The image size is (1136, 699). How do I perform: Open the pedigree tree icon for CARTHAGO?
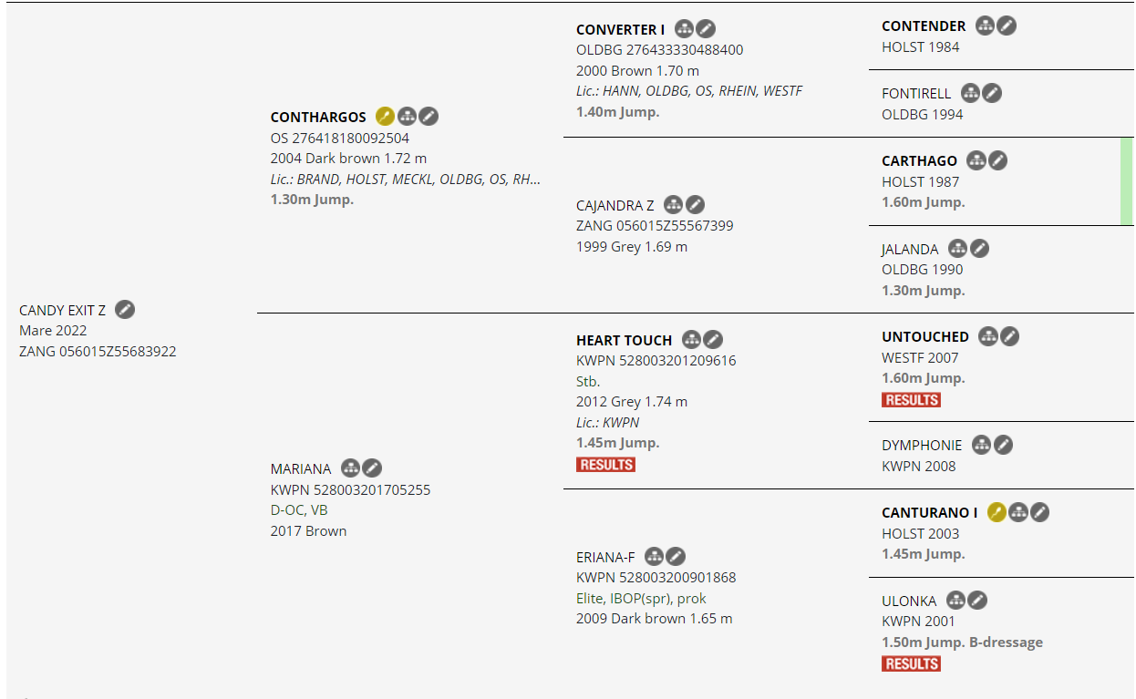coord(976,160)
